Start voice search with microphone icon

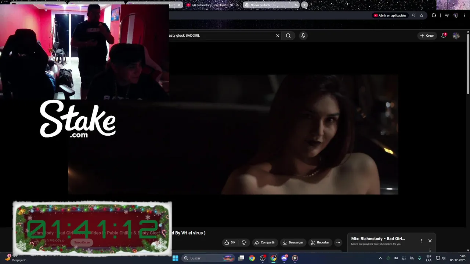303,36
